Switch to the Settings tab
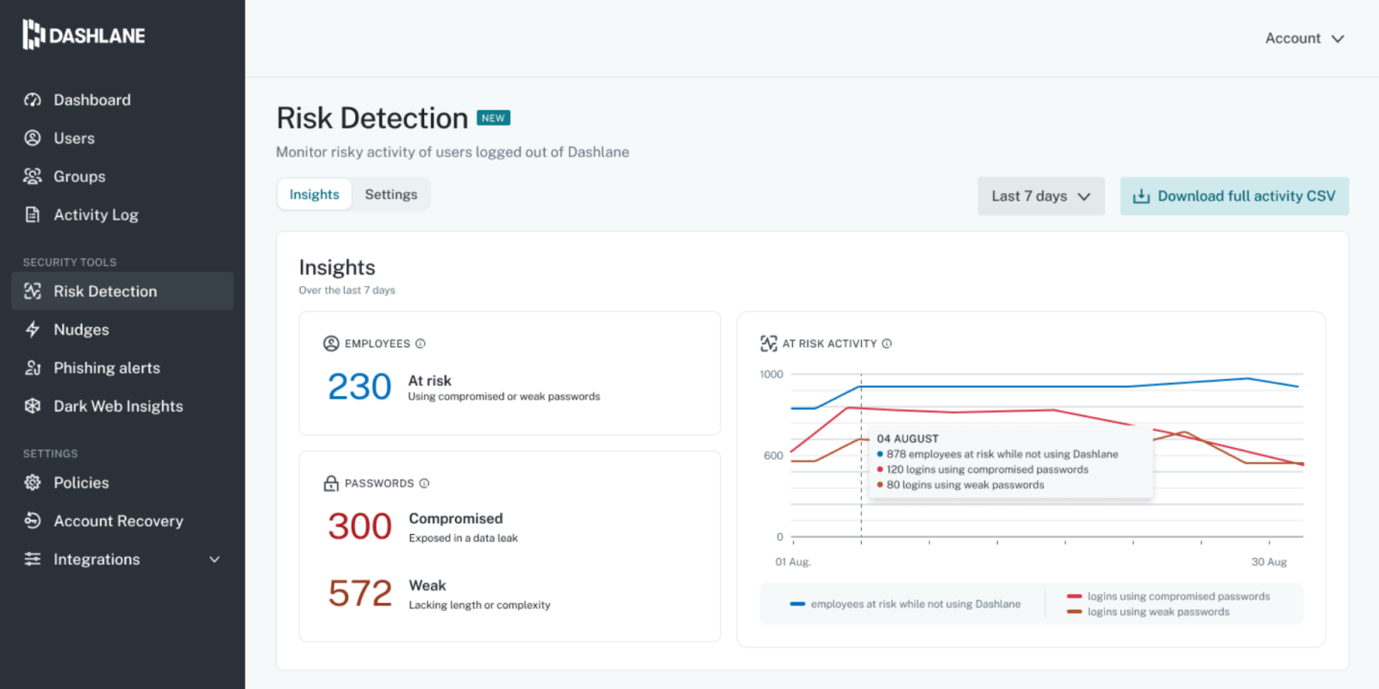Viewport: 1379px width, 689px height. click(390, 195)
